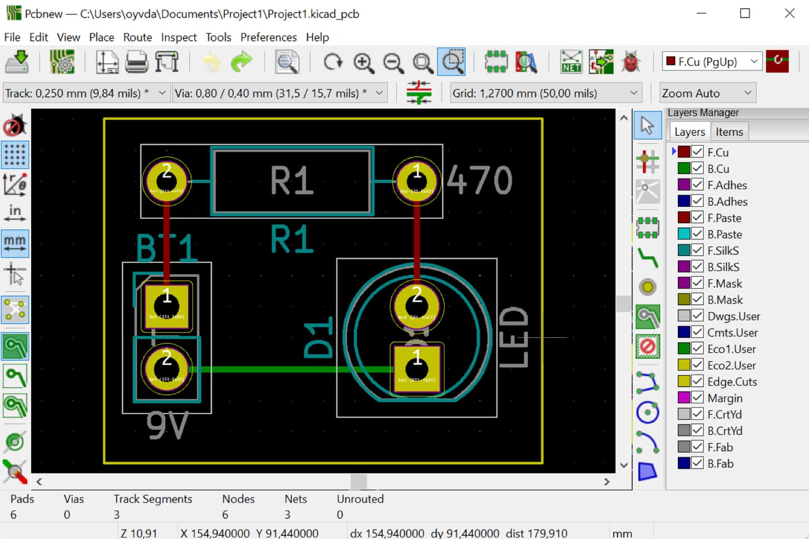Zoom to fit the board

(x=421, y=62)
